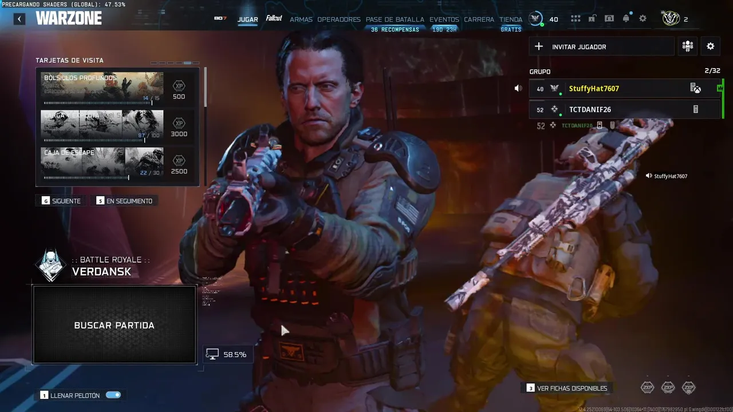Open the LARGA Y EXPLOTA calling card
Image resolution: width=733 pixels, height=412 pixels.
pos(102,126)
